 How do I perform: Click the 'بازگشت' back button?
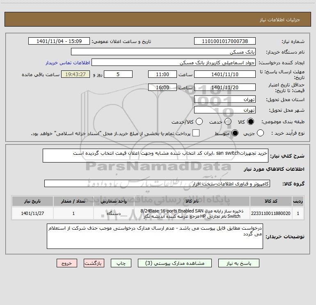click(94, 263)
